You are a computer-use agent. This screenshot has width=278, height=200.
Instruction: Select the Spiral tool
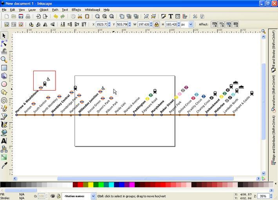tap(4, 100)
